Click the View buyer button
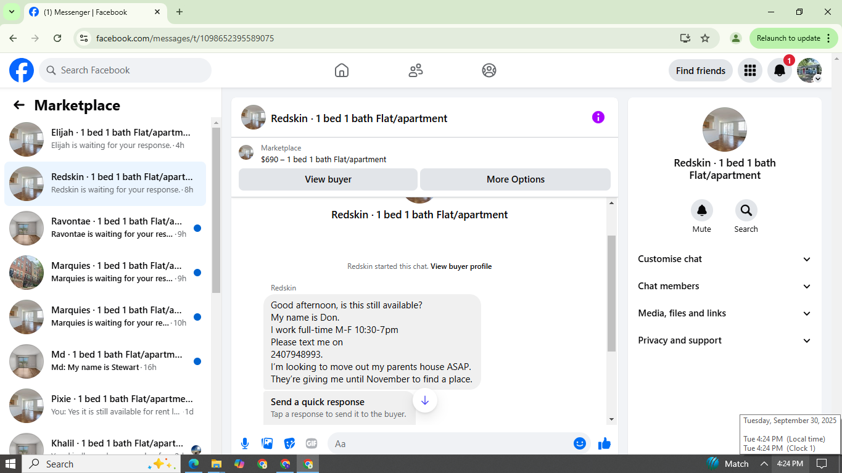Viewport: 842px width, 473px height. 328,179
